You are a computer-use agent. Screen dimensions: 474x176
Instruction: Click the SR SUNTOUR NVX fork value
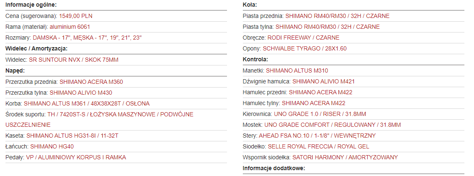(73, 60)
